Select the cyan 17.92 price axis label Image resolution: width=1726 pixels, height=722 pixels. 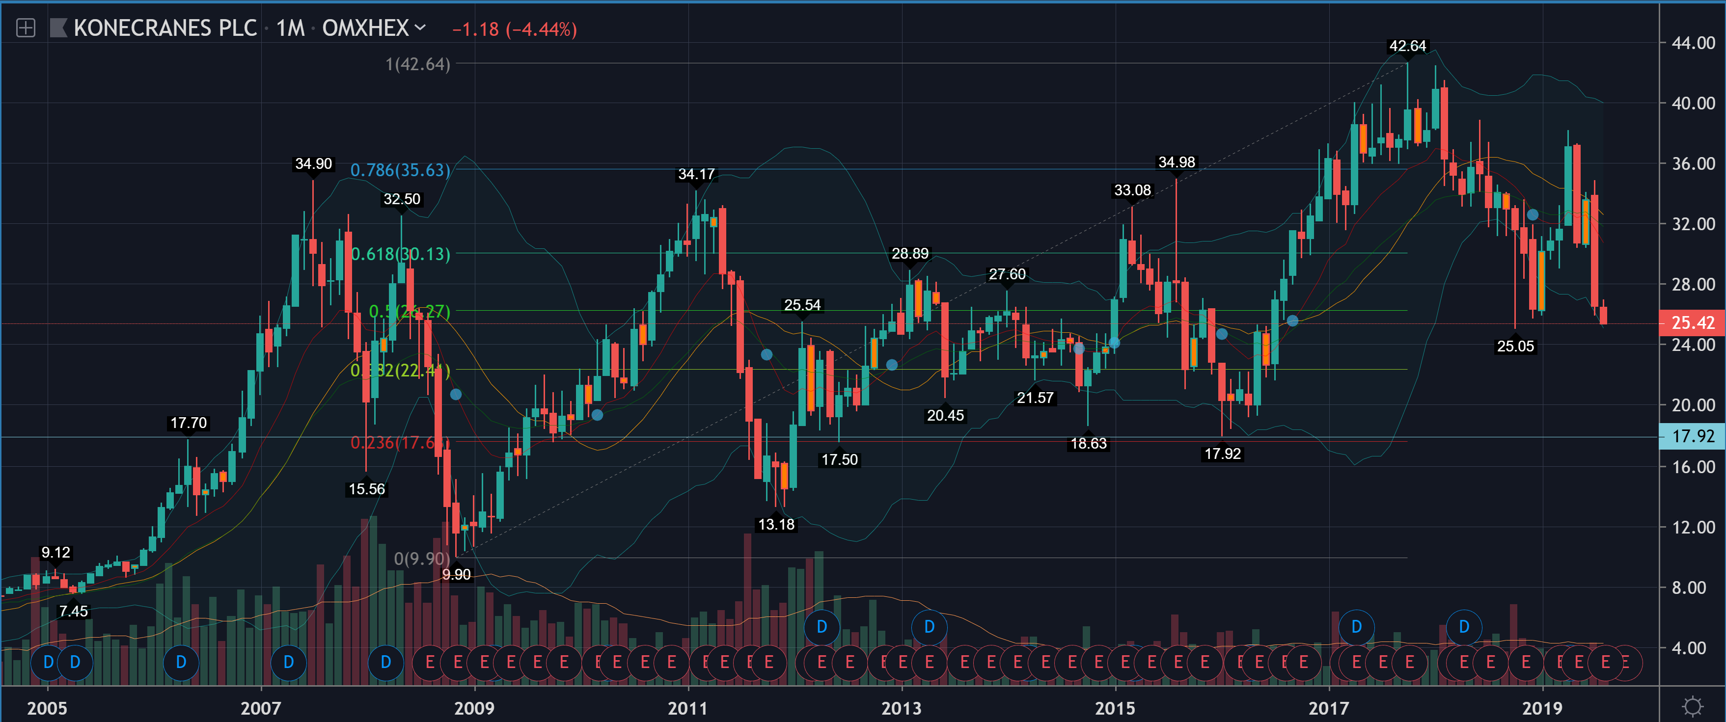coord(1692,436)
